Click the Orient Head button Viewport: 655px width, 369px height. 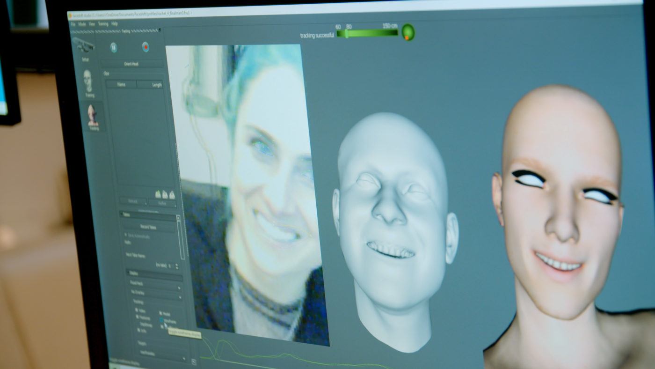pyautogui.click(x=131, y=64)
